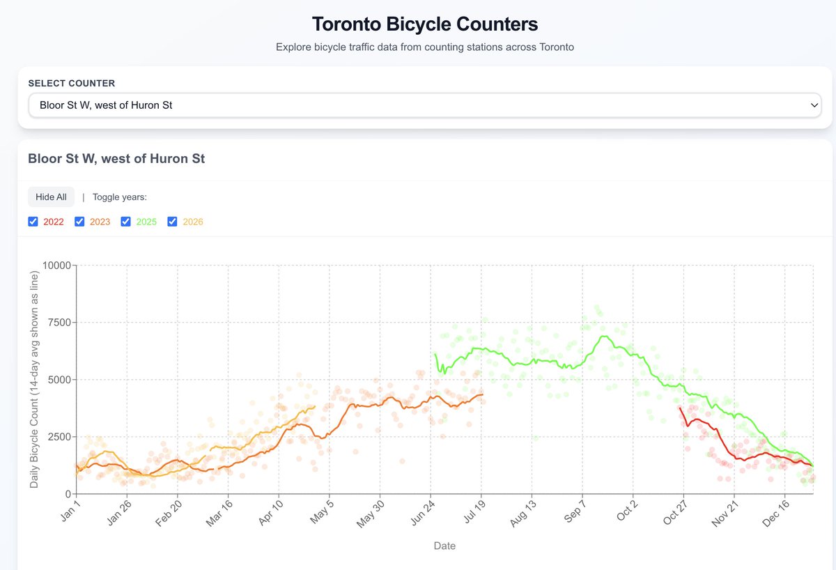The image size is (836, 570).
Task: Click the Date axis title
Action: tap(444, 546)
